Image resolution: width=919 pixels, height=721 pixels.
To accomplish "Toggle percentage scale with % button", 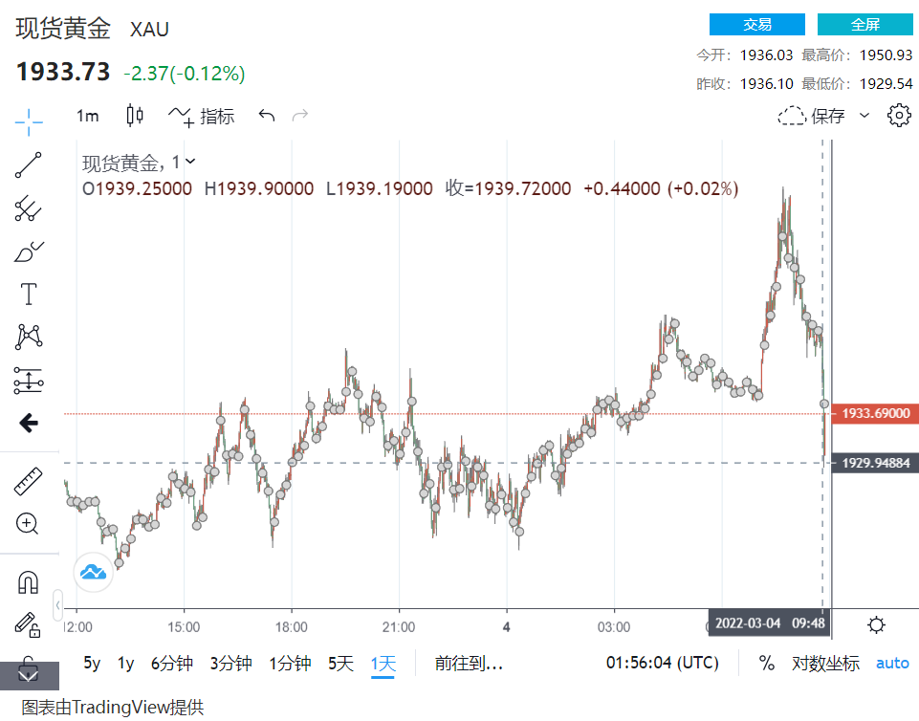I will pyautogui.click(x=766, y=663).
